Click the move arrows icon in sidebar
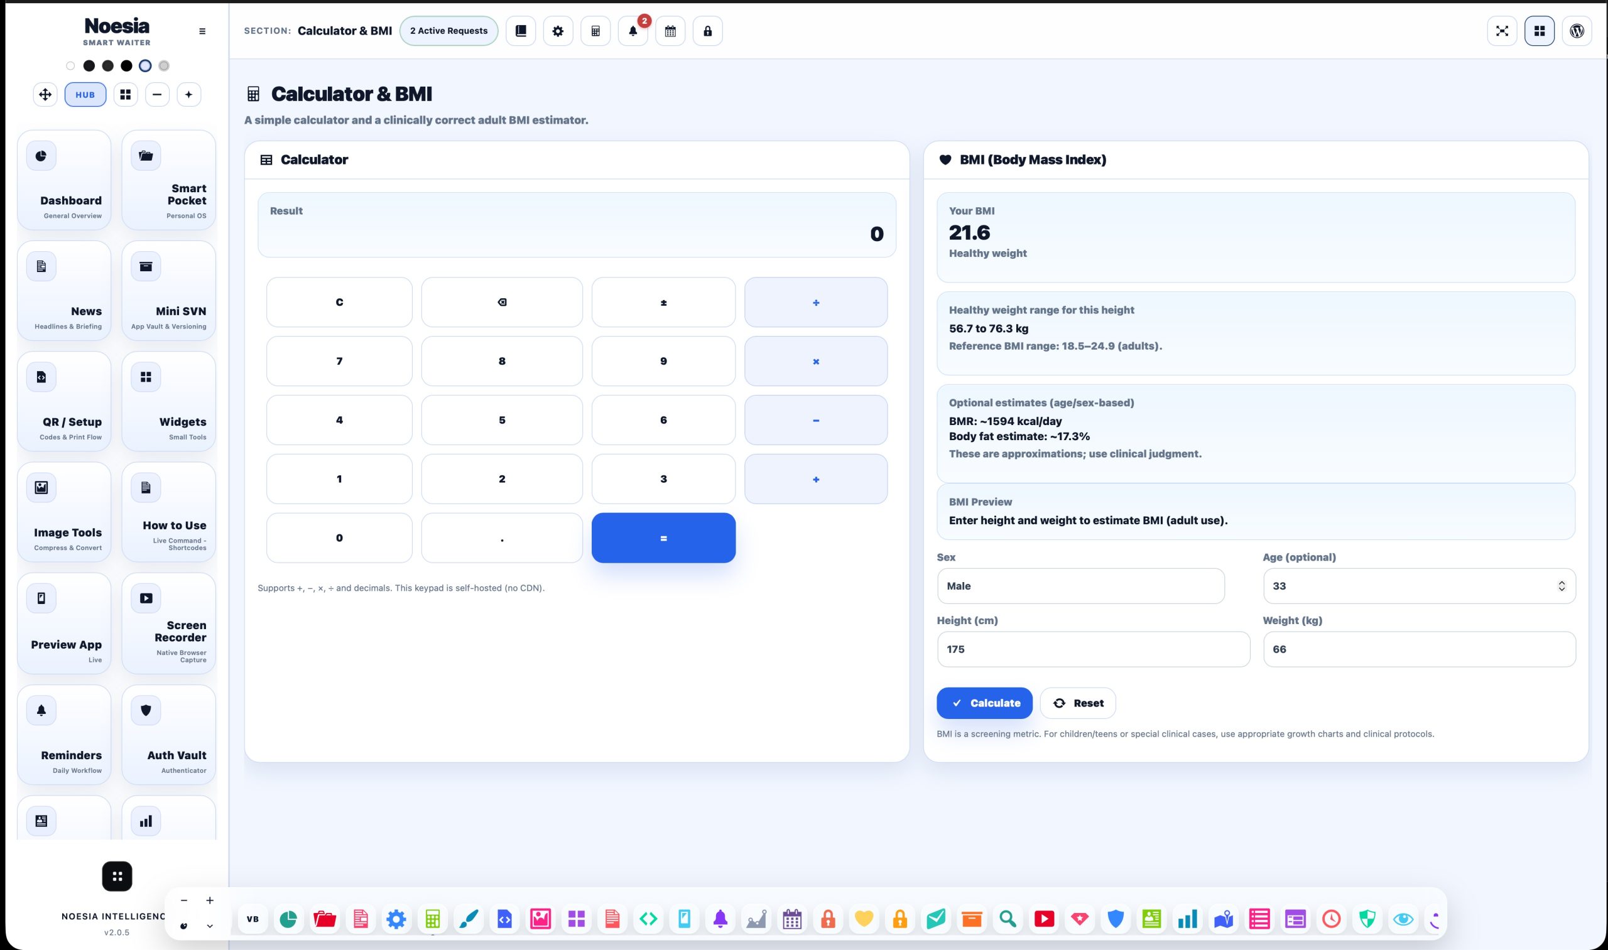This screenshot has width=1608, height=950. coord(45,95)
